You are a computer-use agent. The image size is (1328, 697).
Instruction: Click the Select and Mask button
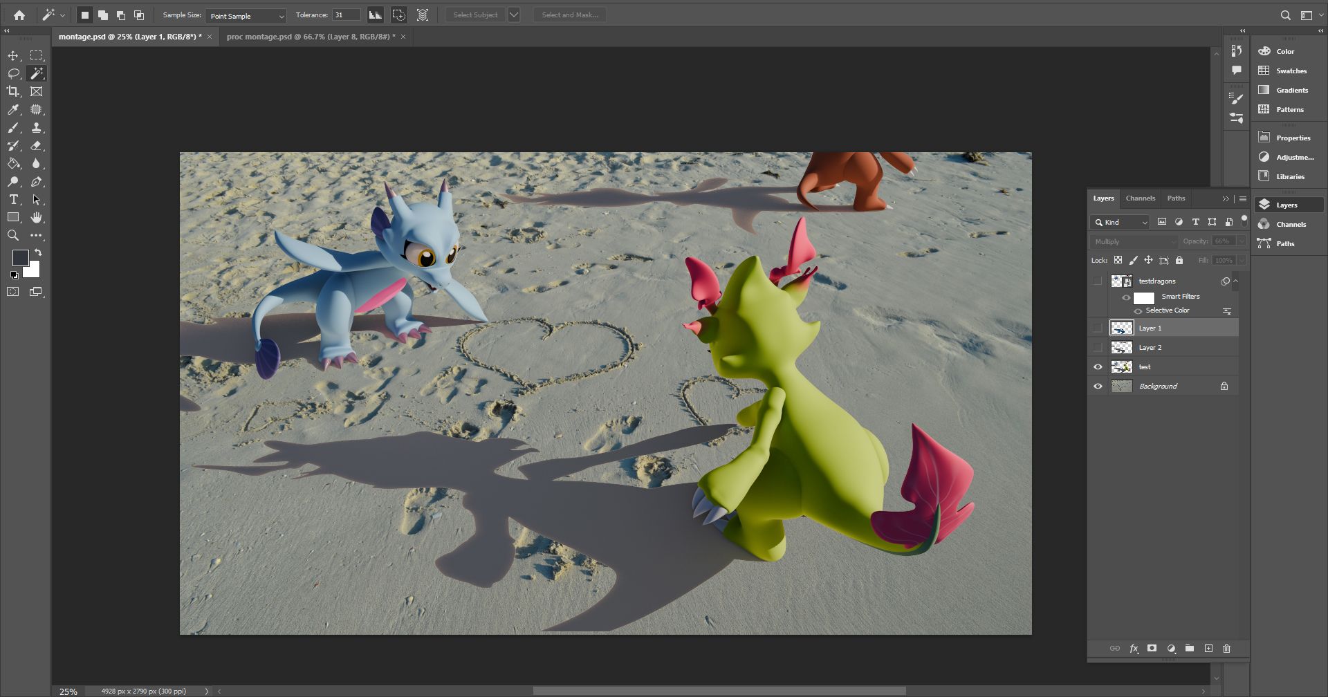click(x=570, y=15)
